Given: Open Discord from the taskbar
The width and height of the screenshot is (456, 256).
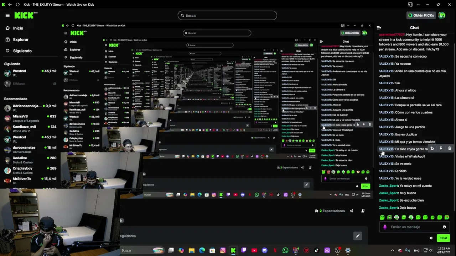Looking at the screenshot, I should coord(265,250).
